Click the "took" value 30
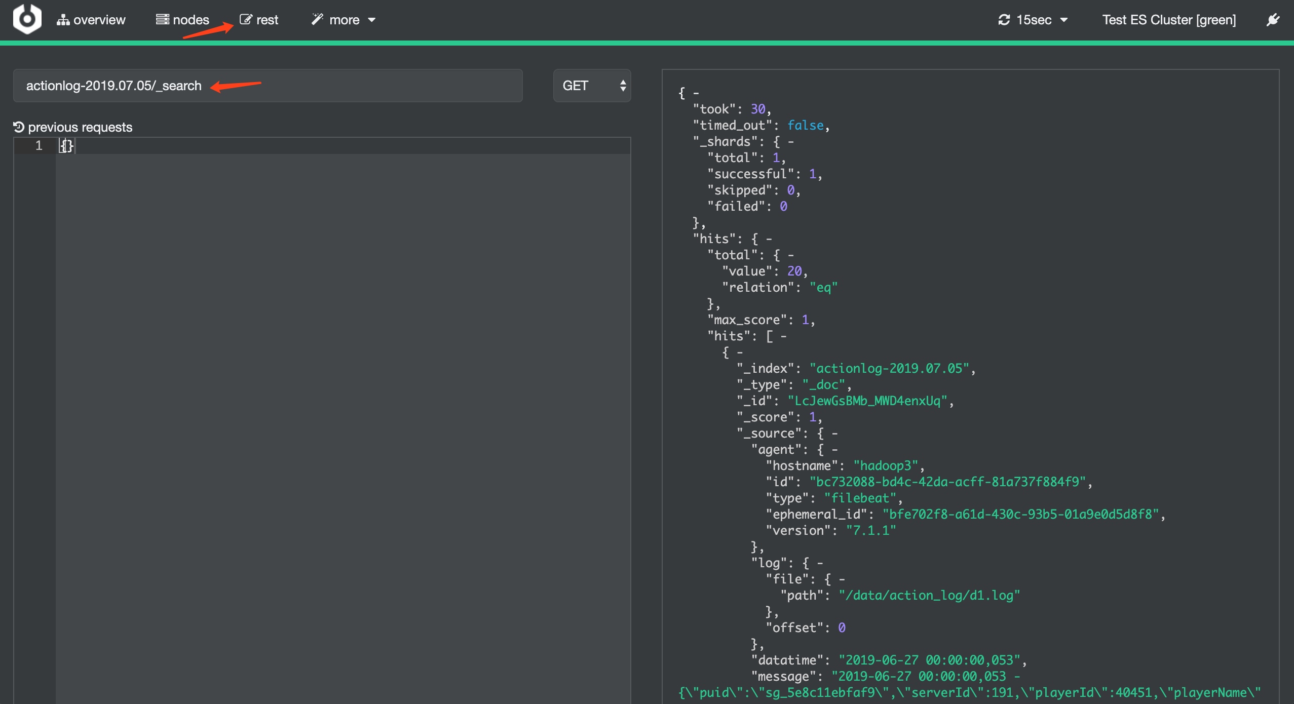Image resolution: width=1294 pixels, height=704 pixels. pyautogui.click(x=758, y=109)
